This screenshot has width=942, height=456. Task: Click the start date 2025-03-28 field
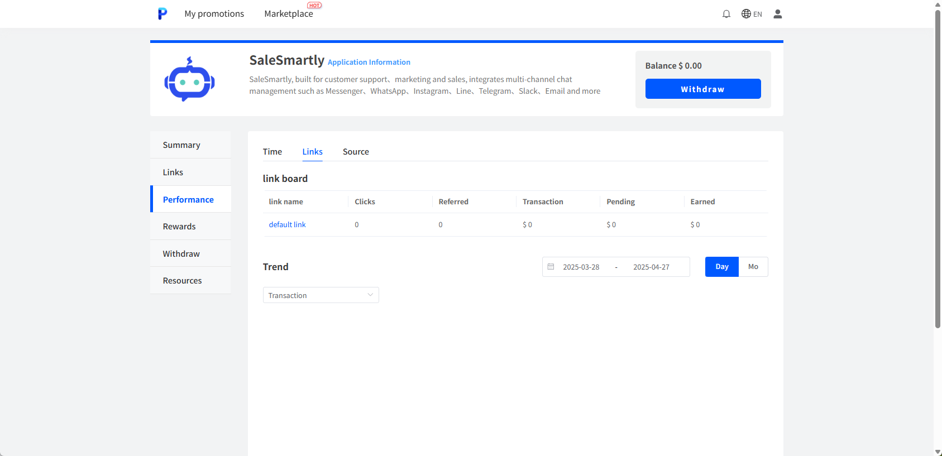point(581,267)
